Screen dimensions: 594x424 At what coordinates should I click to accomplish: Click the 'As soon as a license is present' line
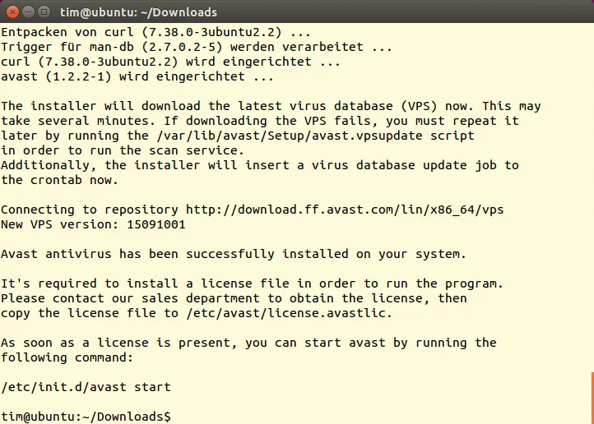pyautogui.click(x=248, y=343)
